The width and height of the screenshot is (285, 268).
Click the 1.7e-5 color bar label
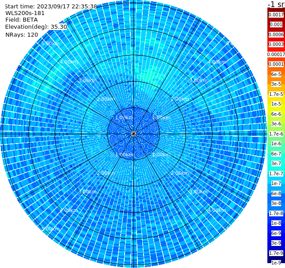point(276,94)
